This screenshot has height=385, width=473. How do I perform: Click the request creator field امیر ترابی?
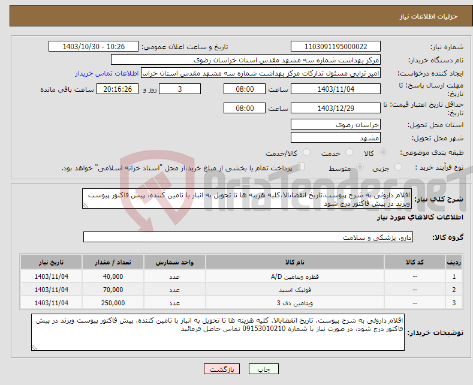coord(261,73)
